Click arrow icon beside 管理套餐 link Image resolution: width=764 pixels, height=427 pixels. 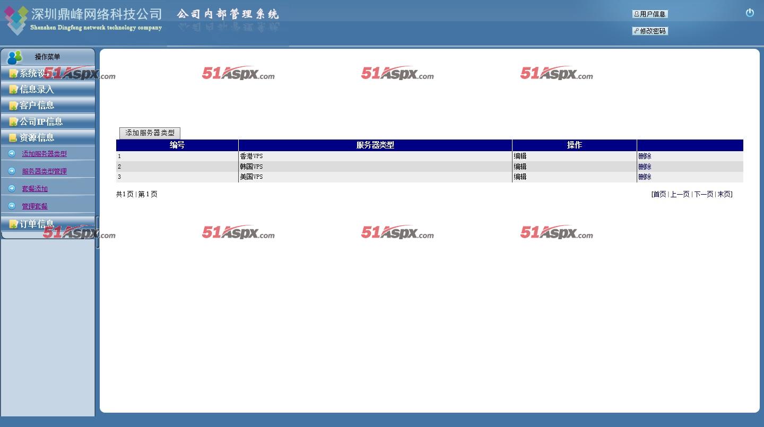point(12,206)
